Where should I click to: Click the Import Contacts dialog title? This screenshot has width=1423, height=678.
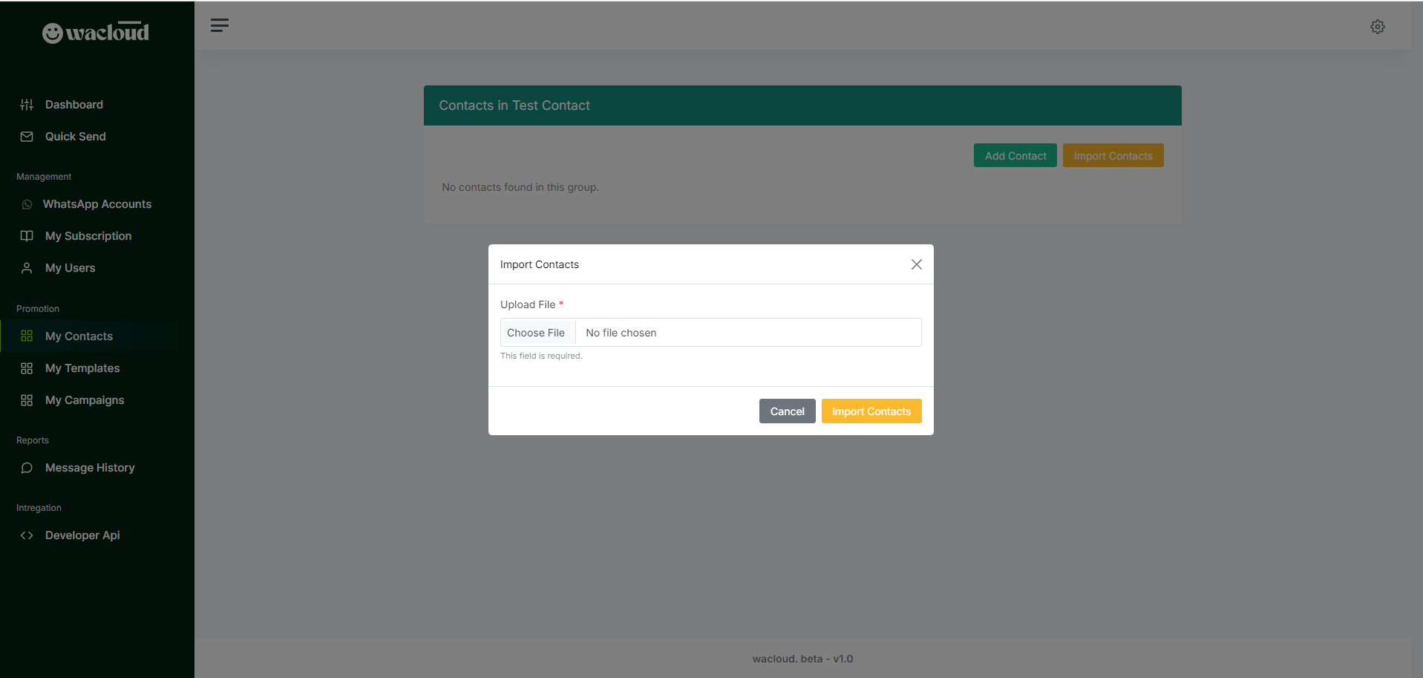click(540, 264)
